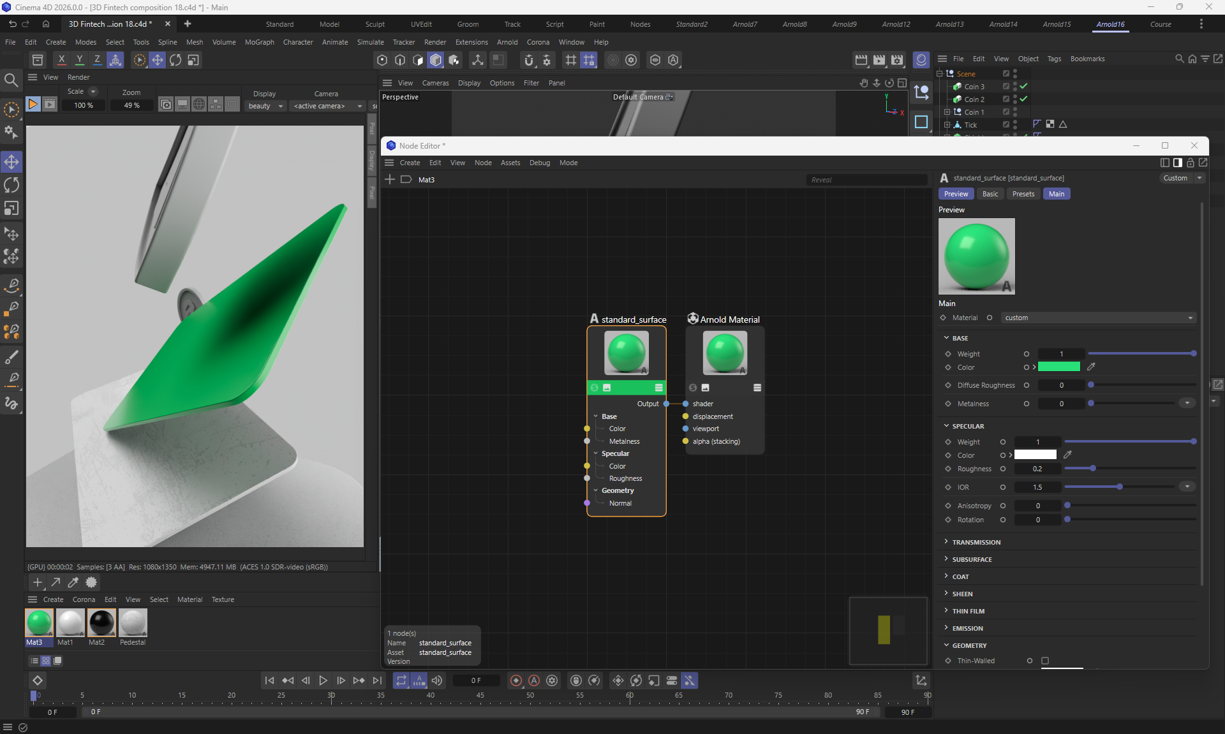Click the Scale tool icon
Viewport: 1225px width, 734px height.
[11, 209]
